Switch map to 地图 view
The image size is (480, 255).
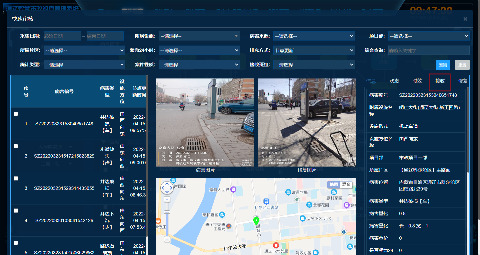[334, 185]
